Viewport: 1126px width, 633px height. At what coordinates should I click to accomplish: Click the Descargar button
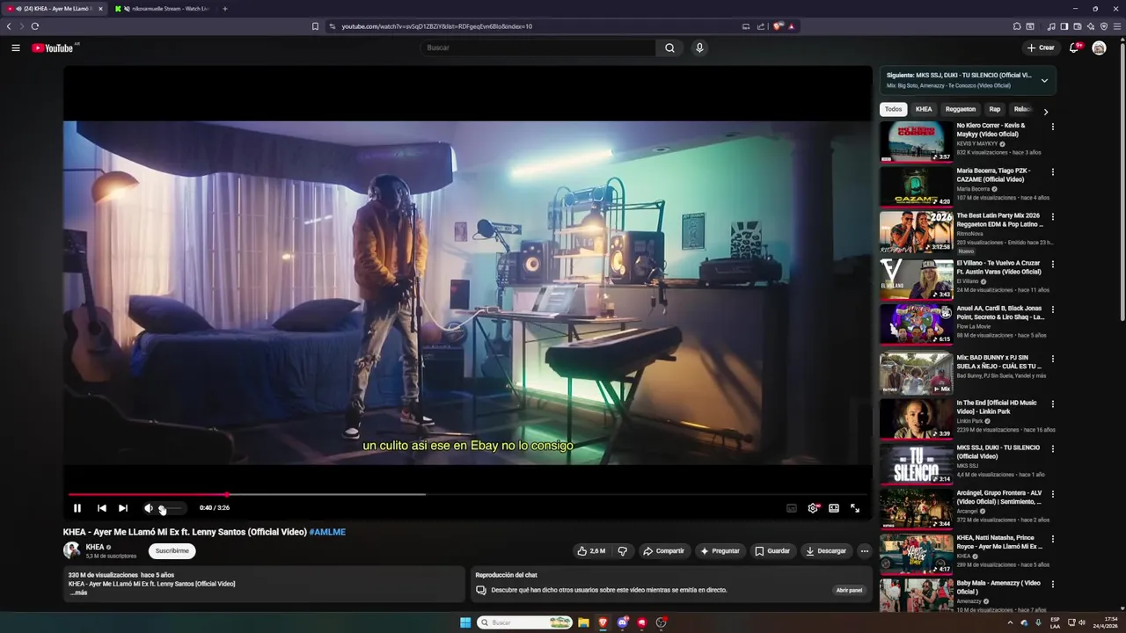coord(826,551)
